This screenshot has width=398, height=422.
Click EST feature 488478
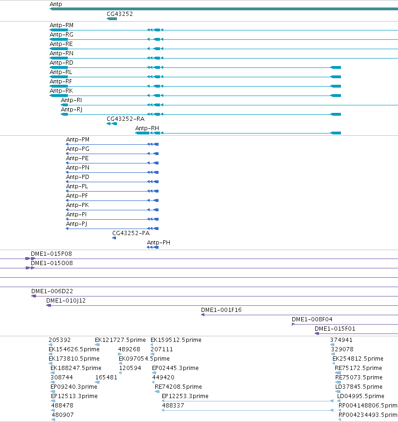point(62,406)
